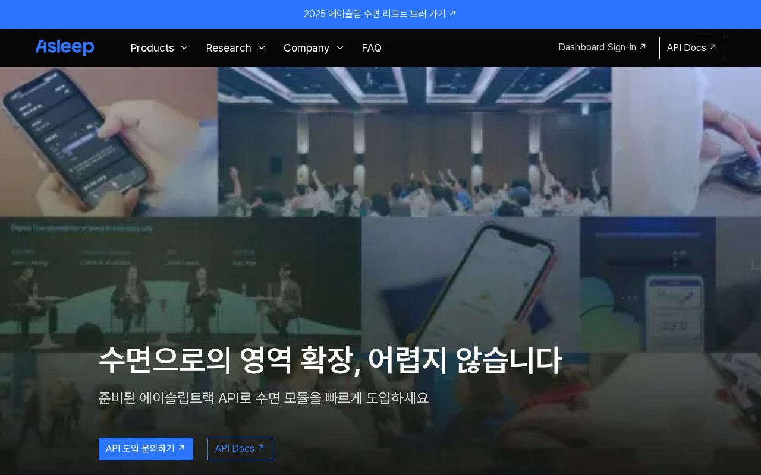Go to the Asleep logo homepage
The image size is (761, 475).
tap(65, 47)
